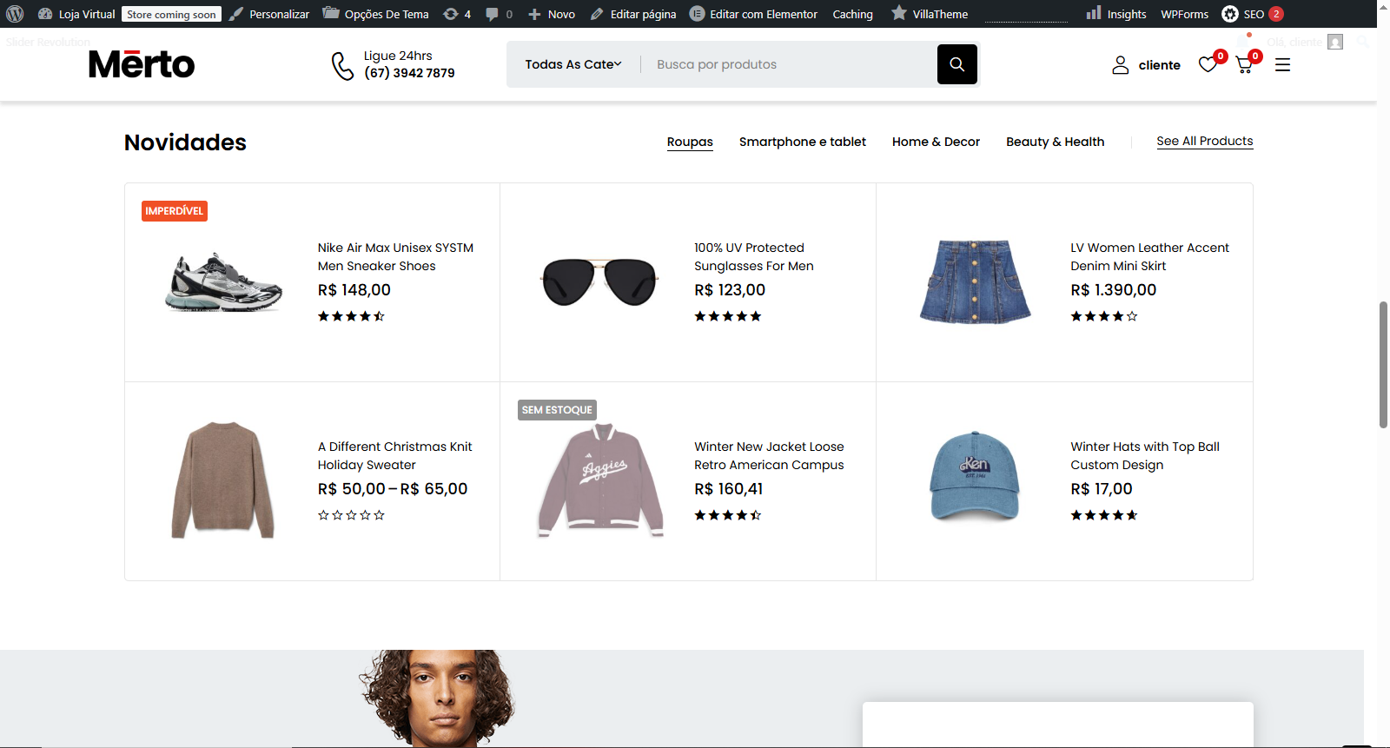Image resolution: width=1390 pixels, height=748 pixels.
Task: Open WPForms admin item
Action: [x=1184, y=14]
